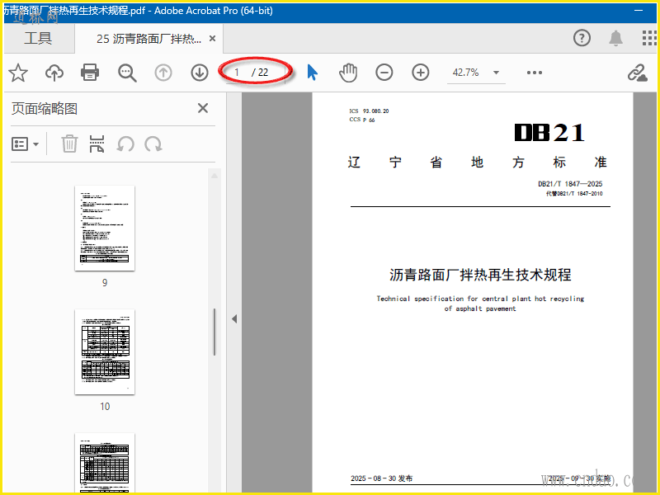This screenshot has width=660, height=495.
Task: Click the document title 沥青路面厂拌热再生技术规程
Action: pyautogui.click(x=480, y=275)
